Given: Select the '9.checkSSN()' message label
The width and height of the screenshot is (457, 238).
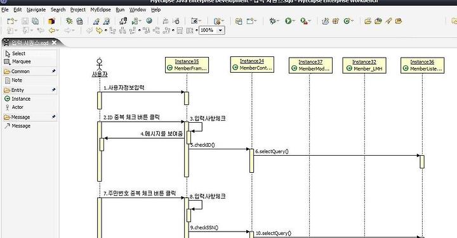Looking at the screenshot, I should click(x=204, y=227).
